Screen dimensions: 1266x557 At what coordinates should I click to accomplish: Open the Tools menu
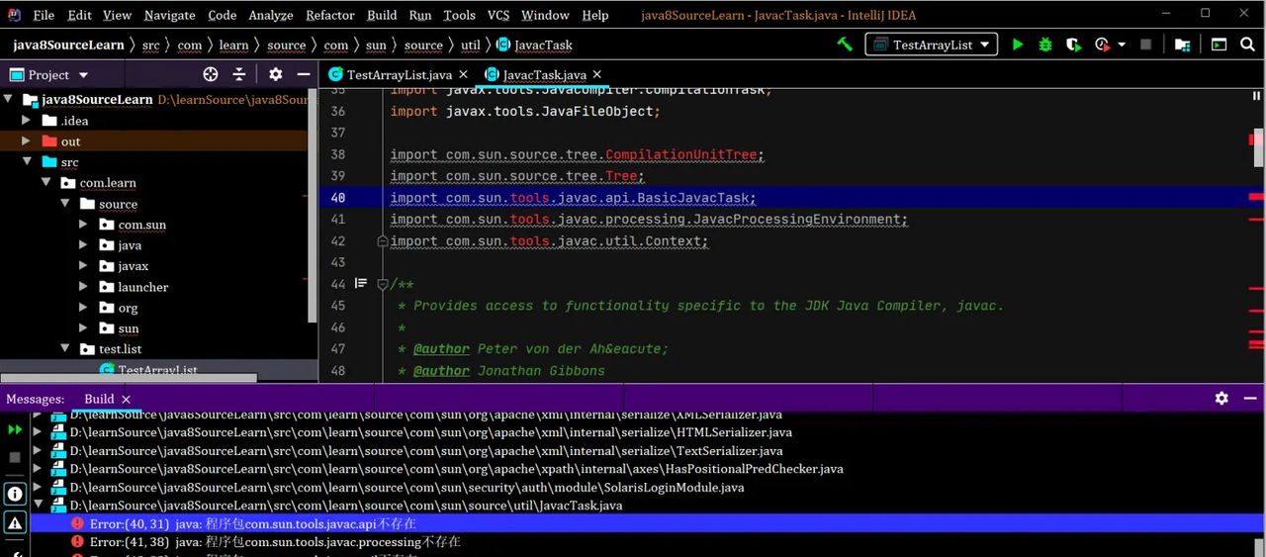(x=459, y=15)
